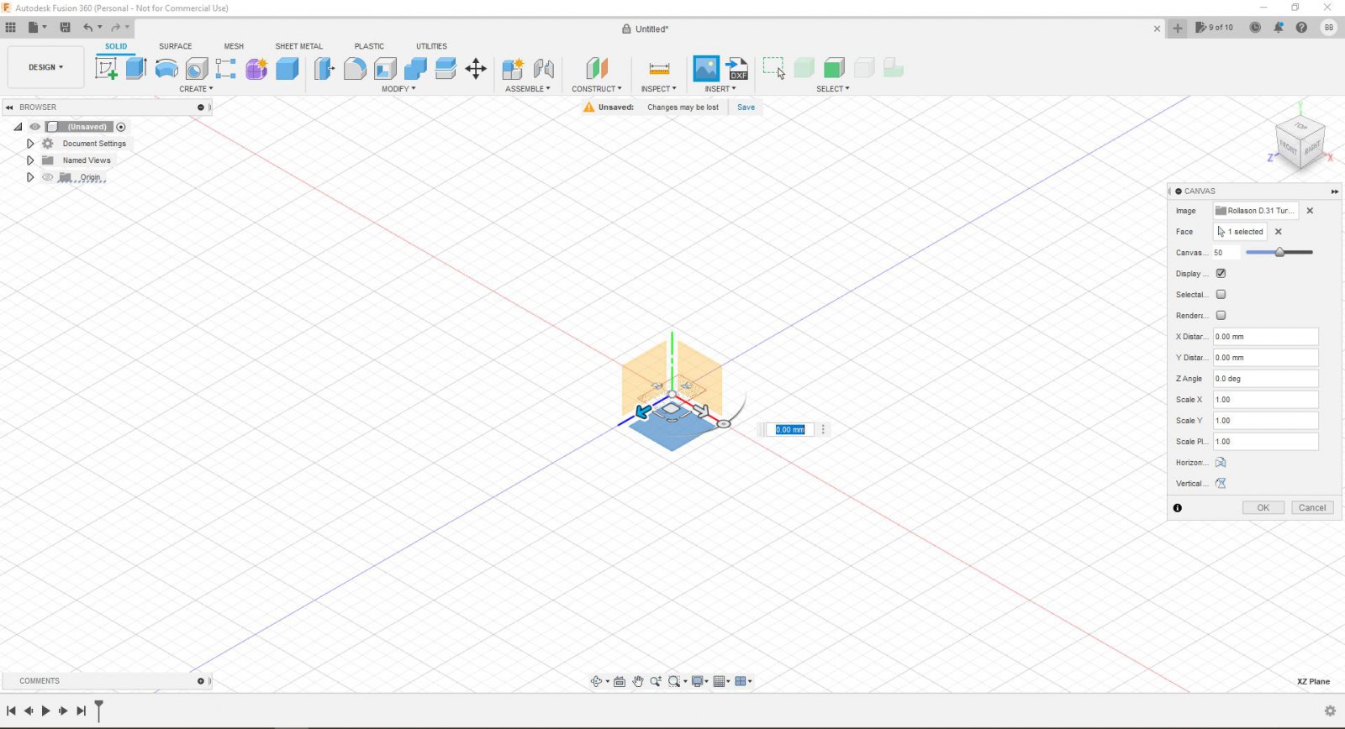Viewport: 1345px width, 729px height.
Task: Click the Insert DXF icon
Action: point(737,68)
